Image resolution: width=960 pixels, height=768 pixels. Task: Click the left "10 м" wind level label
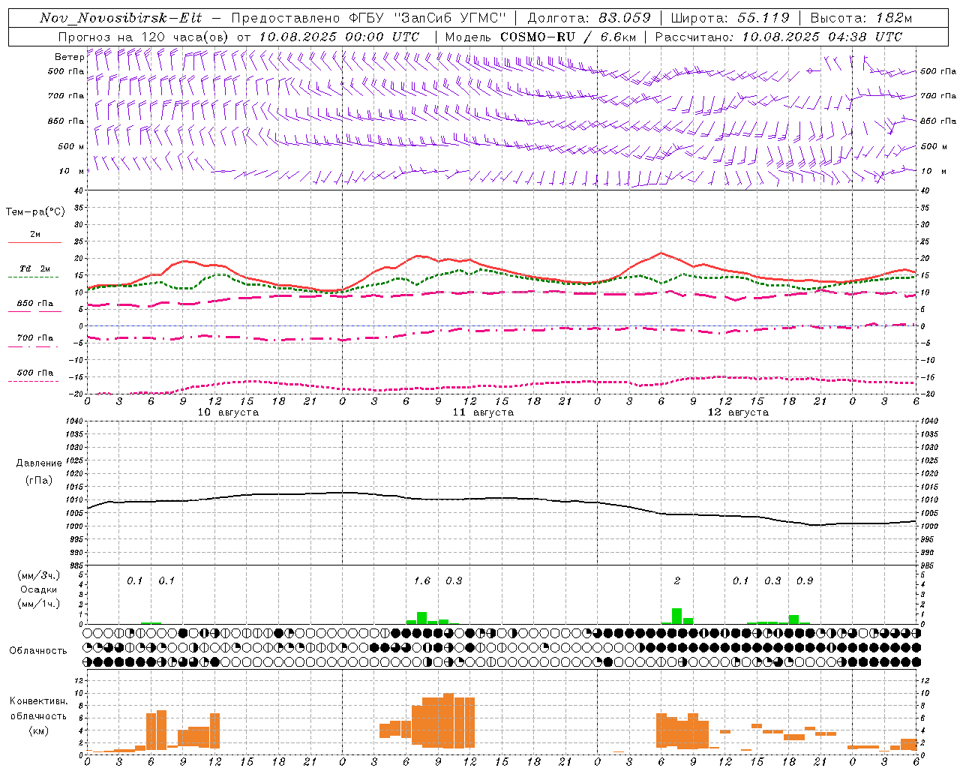72,171
